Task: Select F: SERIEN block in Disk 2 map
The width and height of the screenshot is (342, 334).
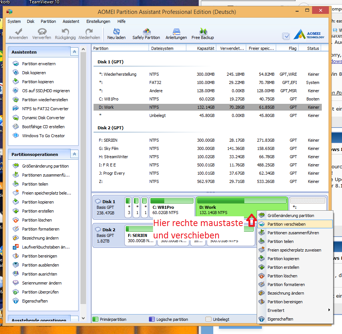Action: (x=140, y=236)
